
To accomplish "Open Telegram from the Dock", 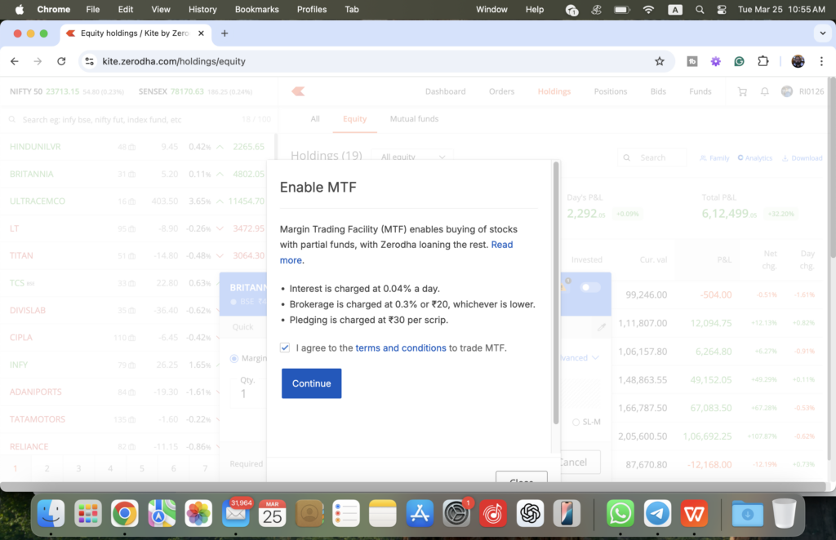I will coord(657,513).
